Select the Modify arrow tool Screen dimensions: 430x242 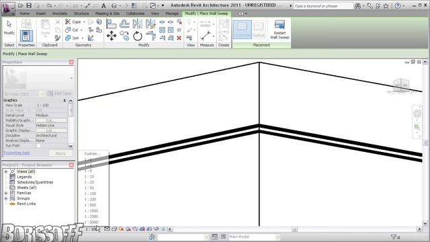[9, 28]
